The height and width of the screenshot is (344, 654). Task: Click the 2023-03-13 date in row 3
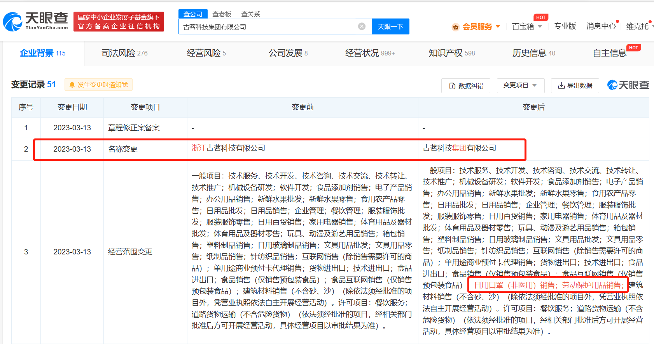point(72,252)
